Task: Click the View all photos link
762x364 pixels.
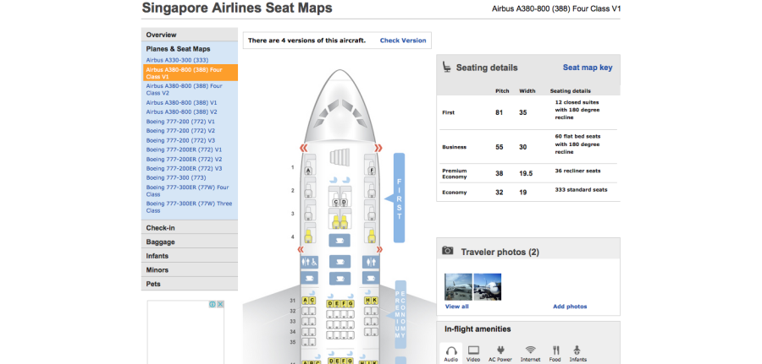Action: [456, 307]
